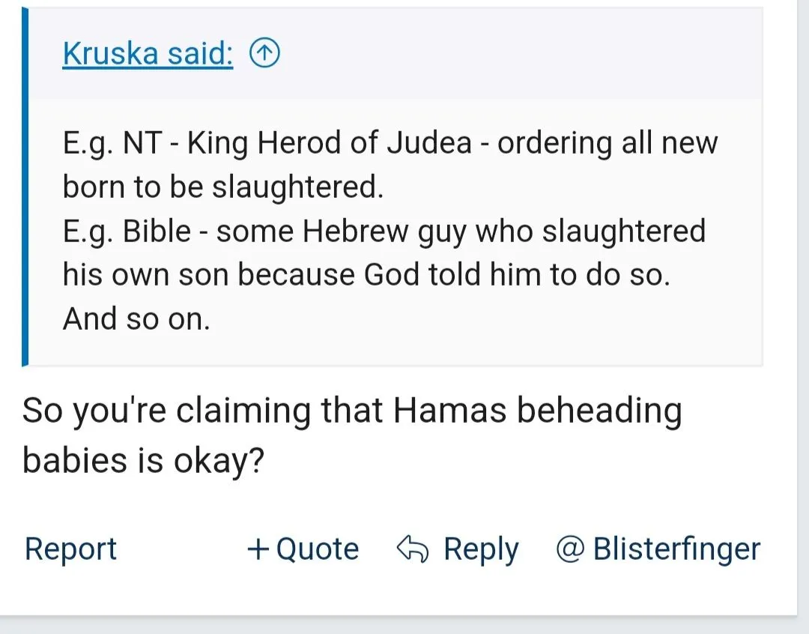Click the "And so on." quoted line
This screenshot has width=809, height=634.
pyautogui.click(x=136, y=319)
